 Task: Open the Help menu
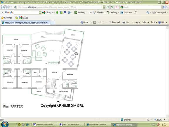[163, 22]
